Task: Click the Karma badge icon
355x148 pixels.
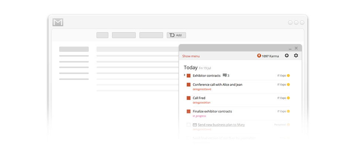Action: (259, 56)
